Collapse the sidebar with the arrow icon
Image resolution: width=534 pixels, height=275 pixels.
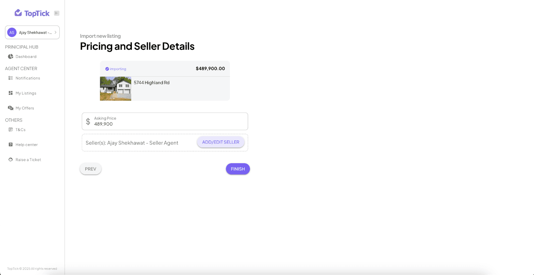[x=57, y=13]
